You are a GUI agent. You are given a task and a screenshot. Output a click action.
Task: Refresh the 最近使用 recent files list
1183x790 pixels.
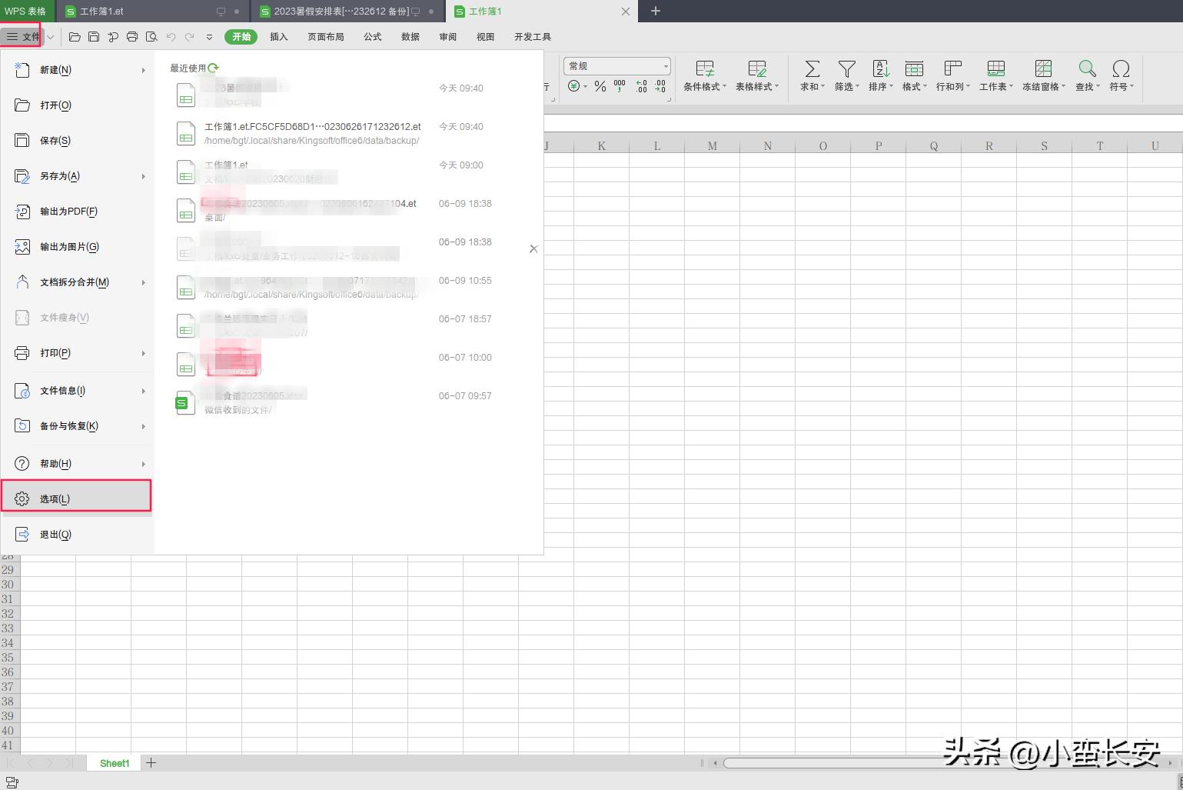pyautogui.click(x=214, y=67)
